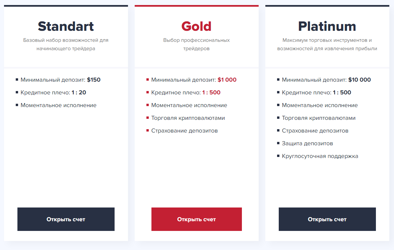Click the 1 : 20 leverage item
394x250 pixels.
(x=53, y=93)
